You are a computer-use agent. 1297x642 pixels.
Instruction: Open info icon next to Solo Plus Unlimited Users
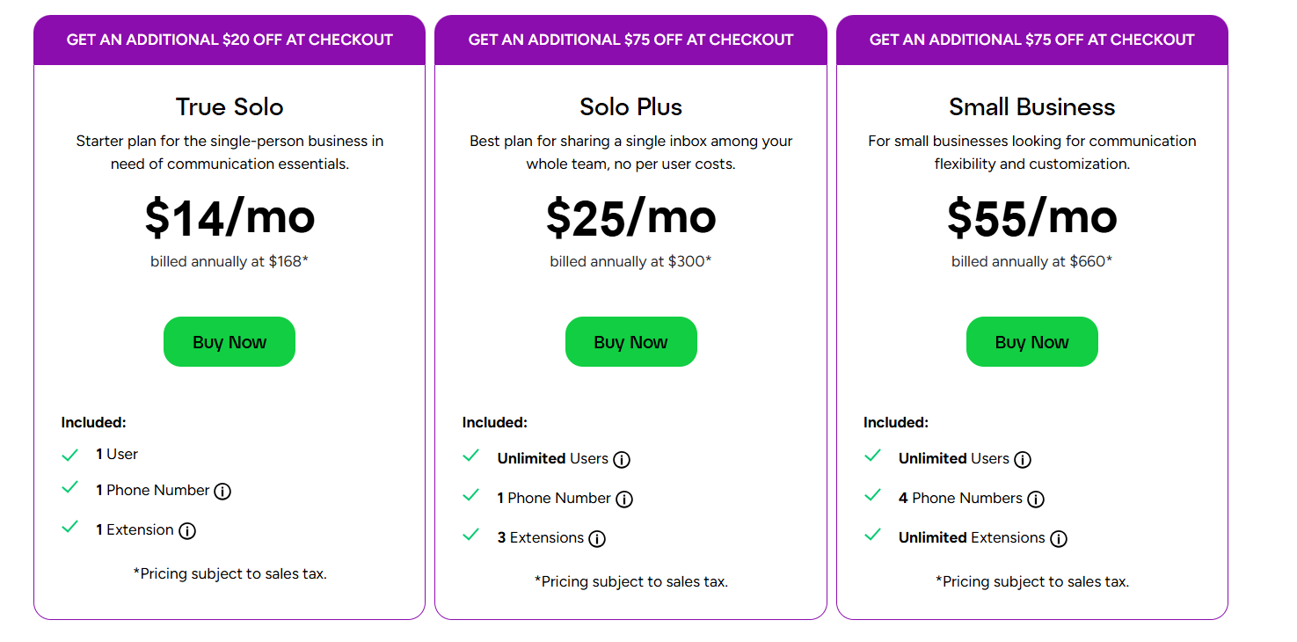click(622, 460)
